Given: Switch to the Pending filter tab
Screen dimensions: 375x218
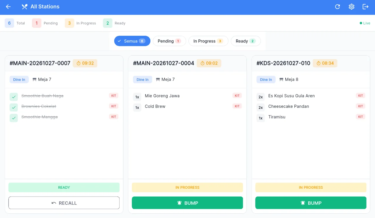Looking at the screenshot, I should (x=169, y=41).
